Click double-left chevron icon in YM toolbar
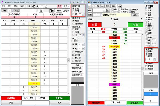 34,6
